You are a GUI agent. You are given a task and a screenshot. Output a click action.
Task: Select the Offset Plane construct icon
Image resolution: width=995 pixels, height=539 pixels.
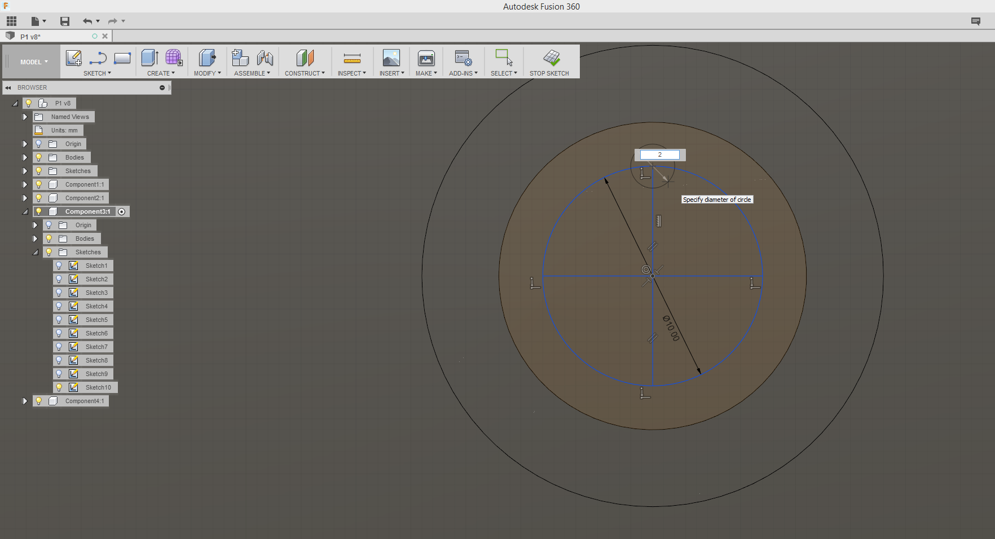[x=305, y=58]
